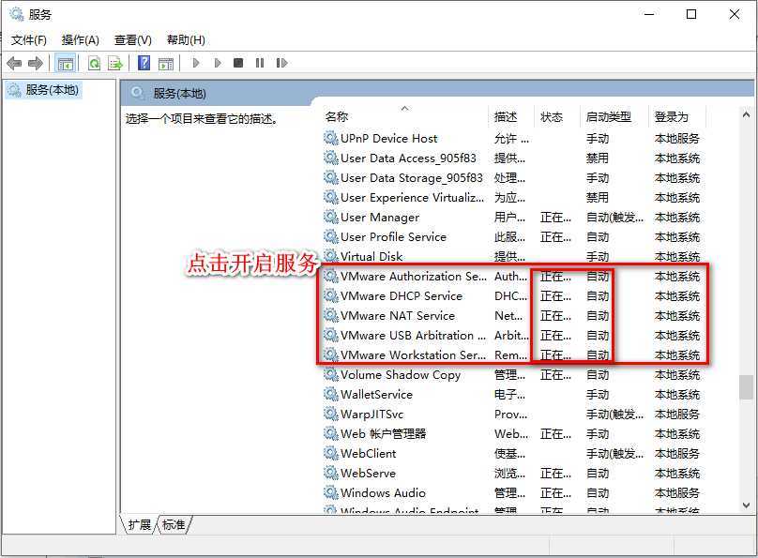Select the User Manager service
Image resolution: width=758 pixels, height=558 pixels.
(x=380, y=217)
